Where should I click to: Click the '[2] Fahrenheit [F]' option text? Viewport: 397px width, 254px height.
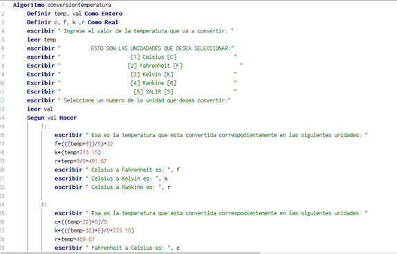[155, 66]
